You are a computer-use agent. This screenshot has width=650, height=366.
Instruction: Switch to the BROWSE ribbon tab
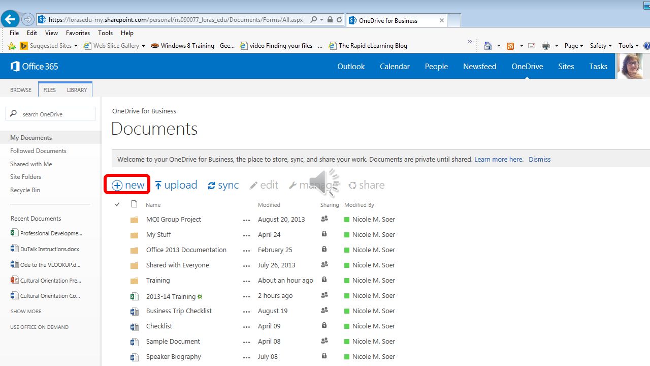tap(21, 90)
